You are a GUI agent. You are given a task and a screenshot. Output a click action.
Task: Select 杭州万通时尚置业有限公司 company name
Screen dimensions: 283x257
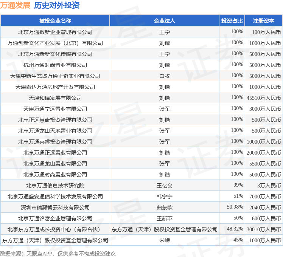tap(55, 65)
